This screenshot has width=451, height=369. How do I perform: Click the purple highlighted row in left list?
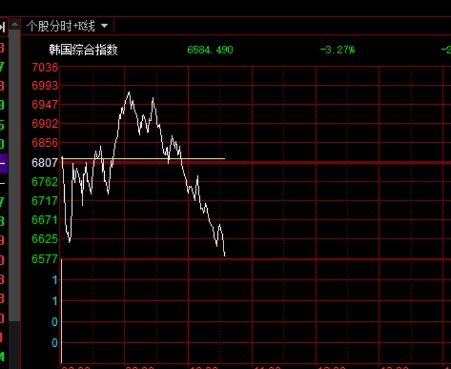click(3, 163)
